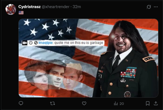
Task: Click the video camera badge in chat overlay
Action: pos(25,43)
